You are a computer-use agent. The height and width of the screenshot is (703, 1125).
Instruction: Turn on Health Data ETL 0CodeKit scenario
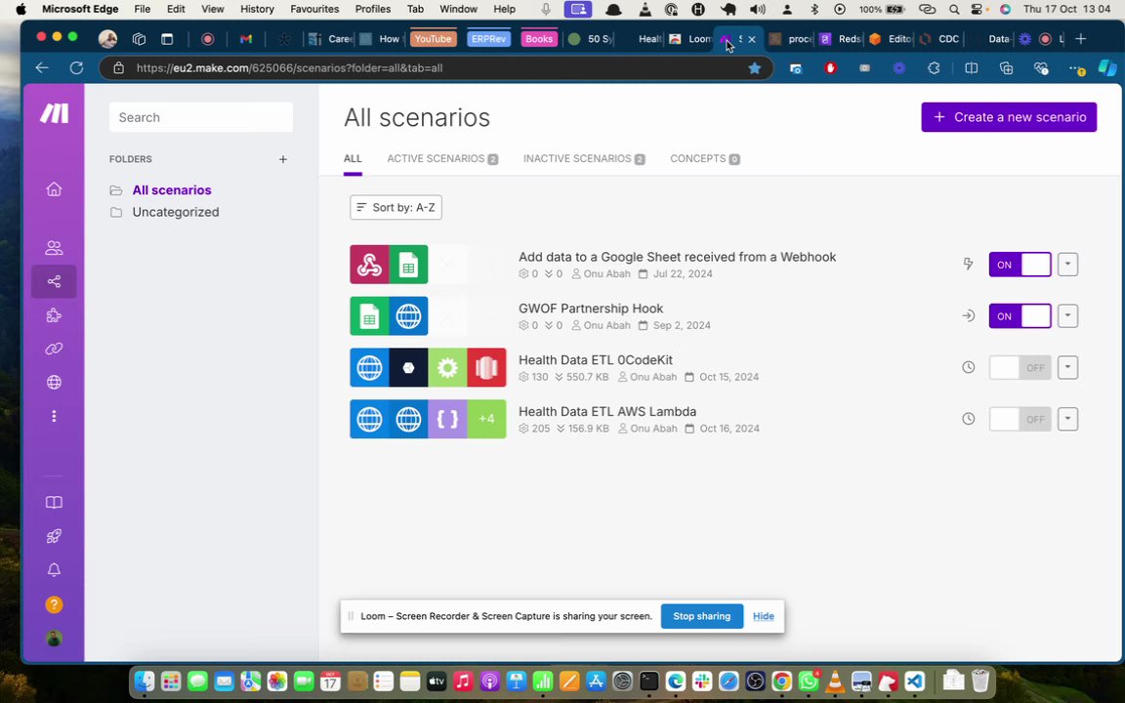click(1020, 367)
